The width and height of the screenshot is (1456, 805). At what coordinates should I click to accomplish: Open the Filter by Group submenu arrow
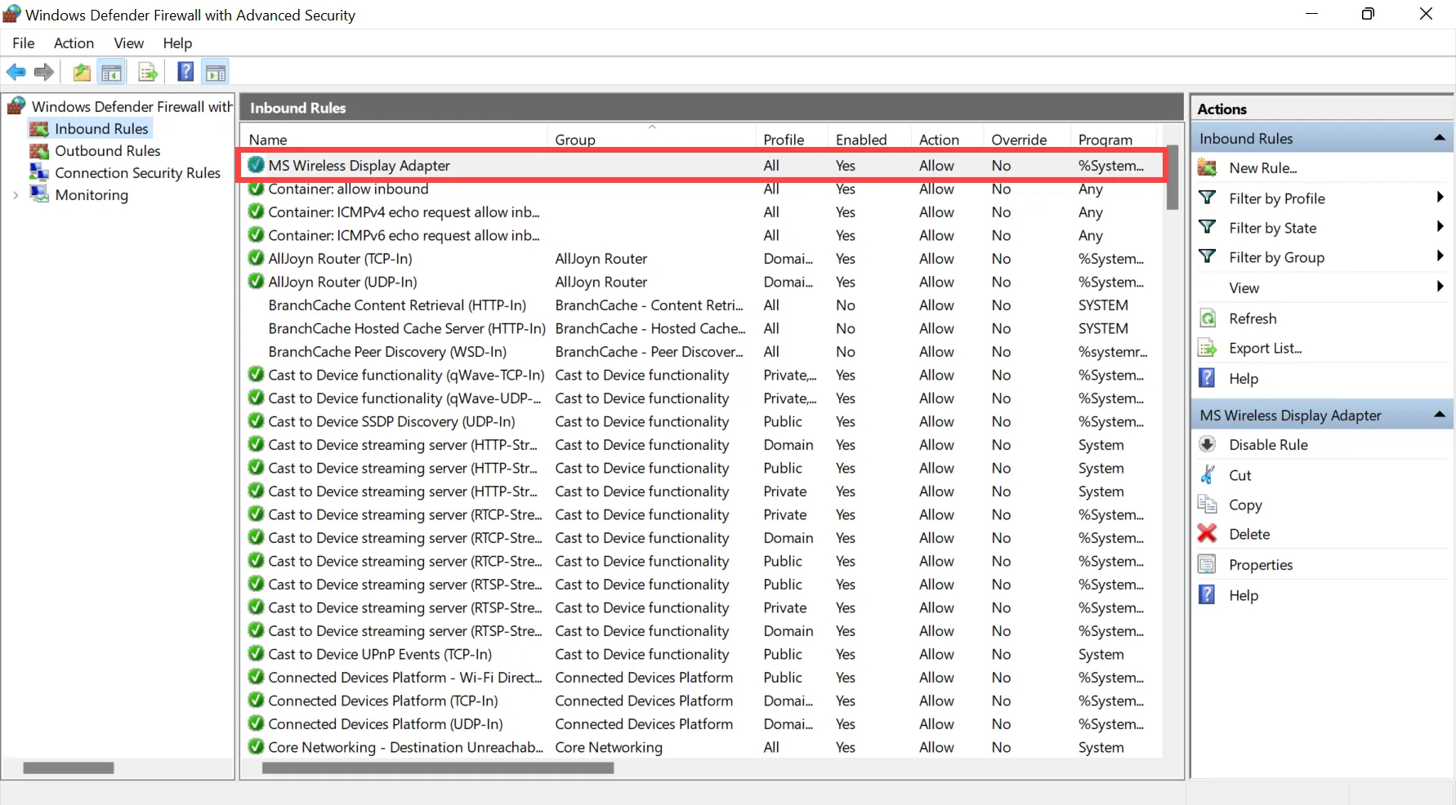tap(1440, 256)
